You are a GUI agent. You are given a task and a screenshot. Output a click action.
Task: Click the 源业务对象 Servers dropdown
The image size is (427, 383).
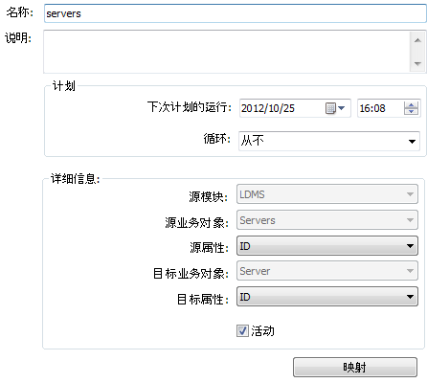click(327, 220)
